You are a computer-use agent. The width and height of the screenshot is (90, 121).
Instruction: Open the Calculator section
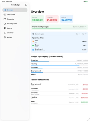(x=15, y=33)
